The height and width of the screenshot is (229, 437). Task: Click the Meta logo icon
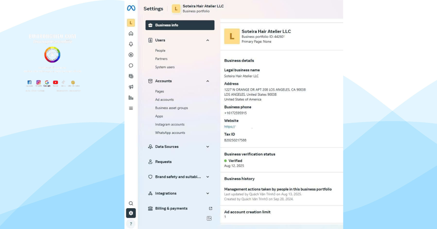click(x=131, y=8)
